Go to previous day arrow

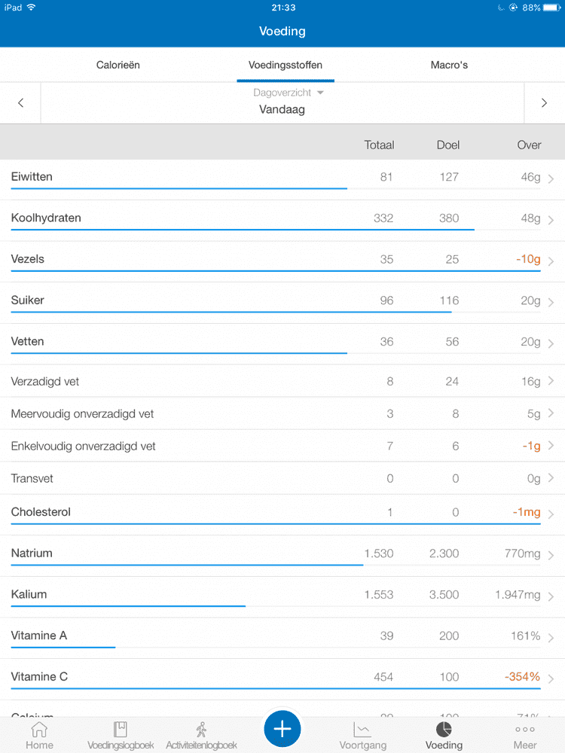[x=20, y=103]
